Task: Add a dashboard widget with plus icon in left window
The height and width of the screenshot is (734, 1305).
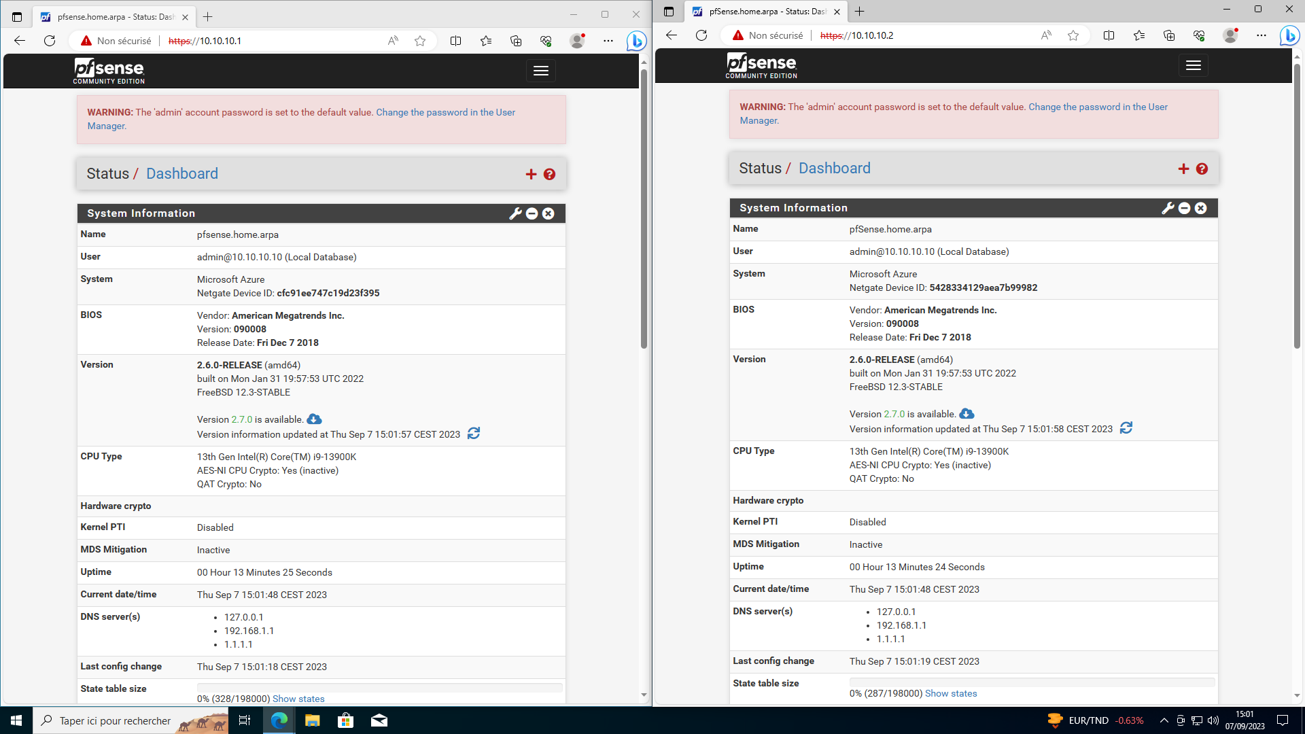Action: tap(531, 174)
